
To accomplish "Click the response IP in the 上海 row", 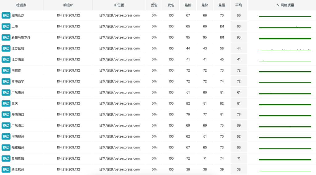I will coord(68,27).
